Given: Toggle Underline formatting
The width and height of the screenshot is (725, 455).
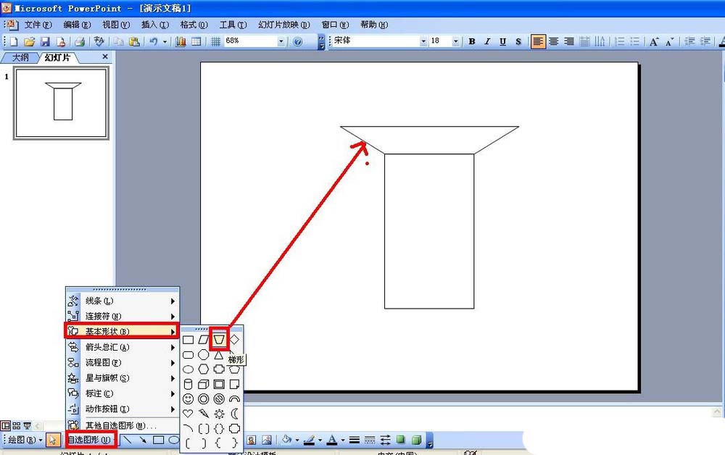Looking at the screenshot, I should (x=502, y=41).
